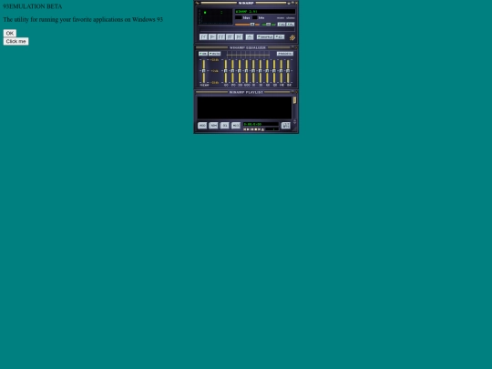
Task: Click the song position seek bar
Action: [x=247, y=29]
